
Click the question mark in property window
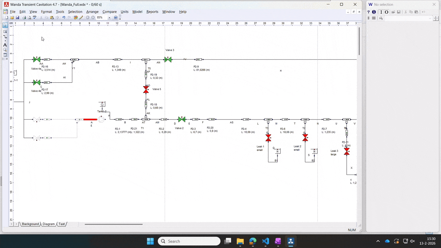[x=369, y=12]
